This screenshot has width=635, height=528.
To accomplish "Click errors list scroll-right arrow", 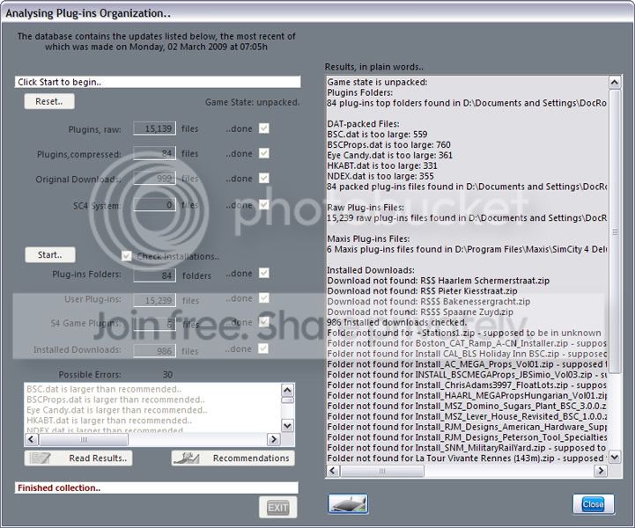I will 274,439.
